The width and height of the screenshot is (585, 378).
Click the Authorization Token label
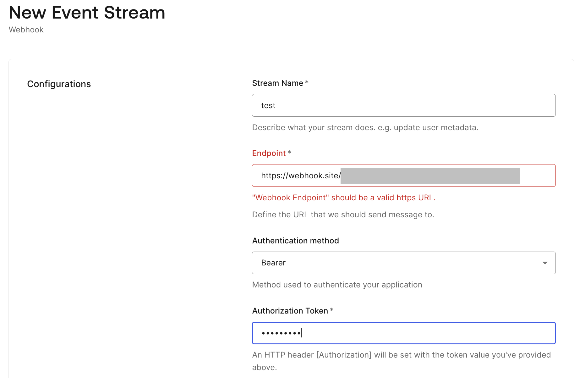(290, 311)
